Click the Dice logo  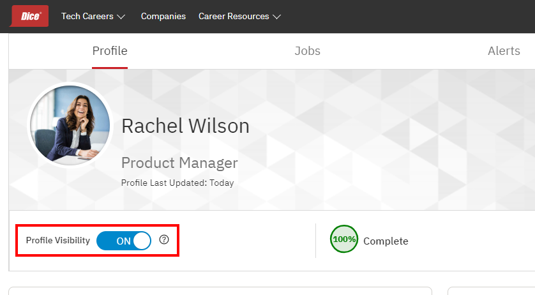30,17
